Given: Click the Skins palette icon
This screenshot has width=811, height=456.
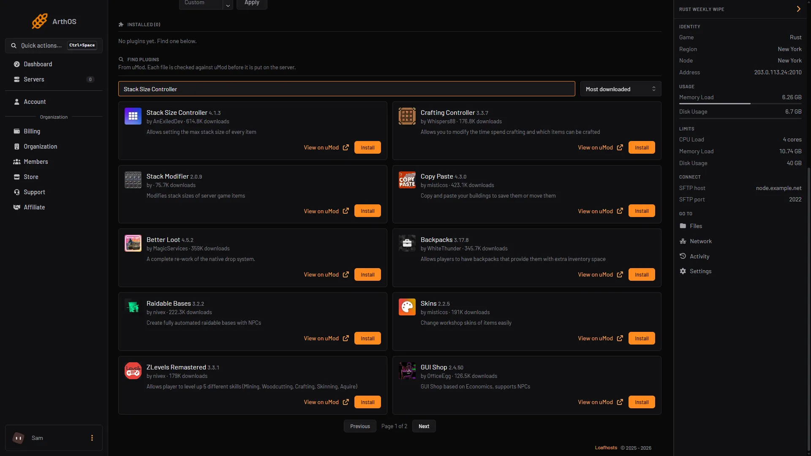Looking at the screenshot, I should point(407,307).
